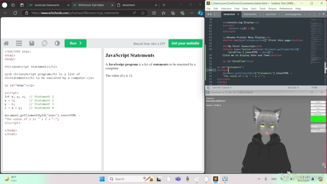This screenshot has width=327, height=184.
Task: Click Props button in VSeeFace
Action: pos(318,108)
